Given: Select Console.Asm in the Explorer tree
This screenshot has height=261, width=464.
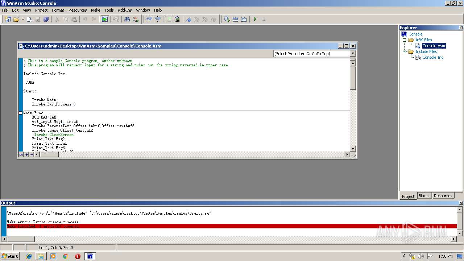Looking at the screenshot, I should 434,46.
